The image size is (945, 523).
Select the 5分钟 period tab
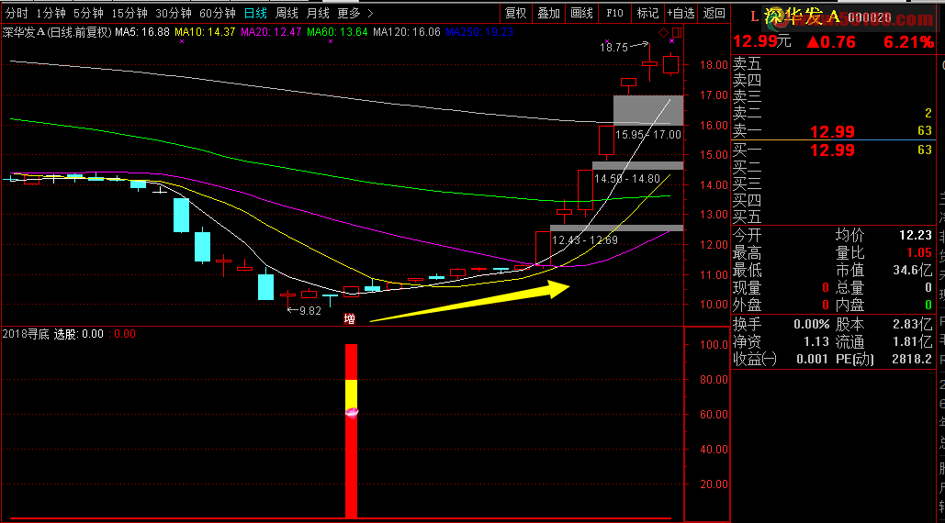coord(88,13)
